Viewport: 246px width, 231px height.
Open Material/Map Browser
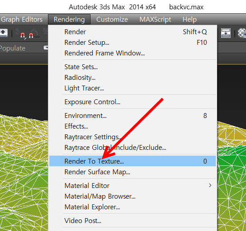pos(133,196)
